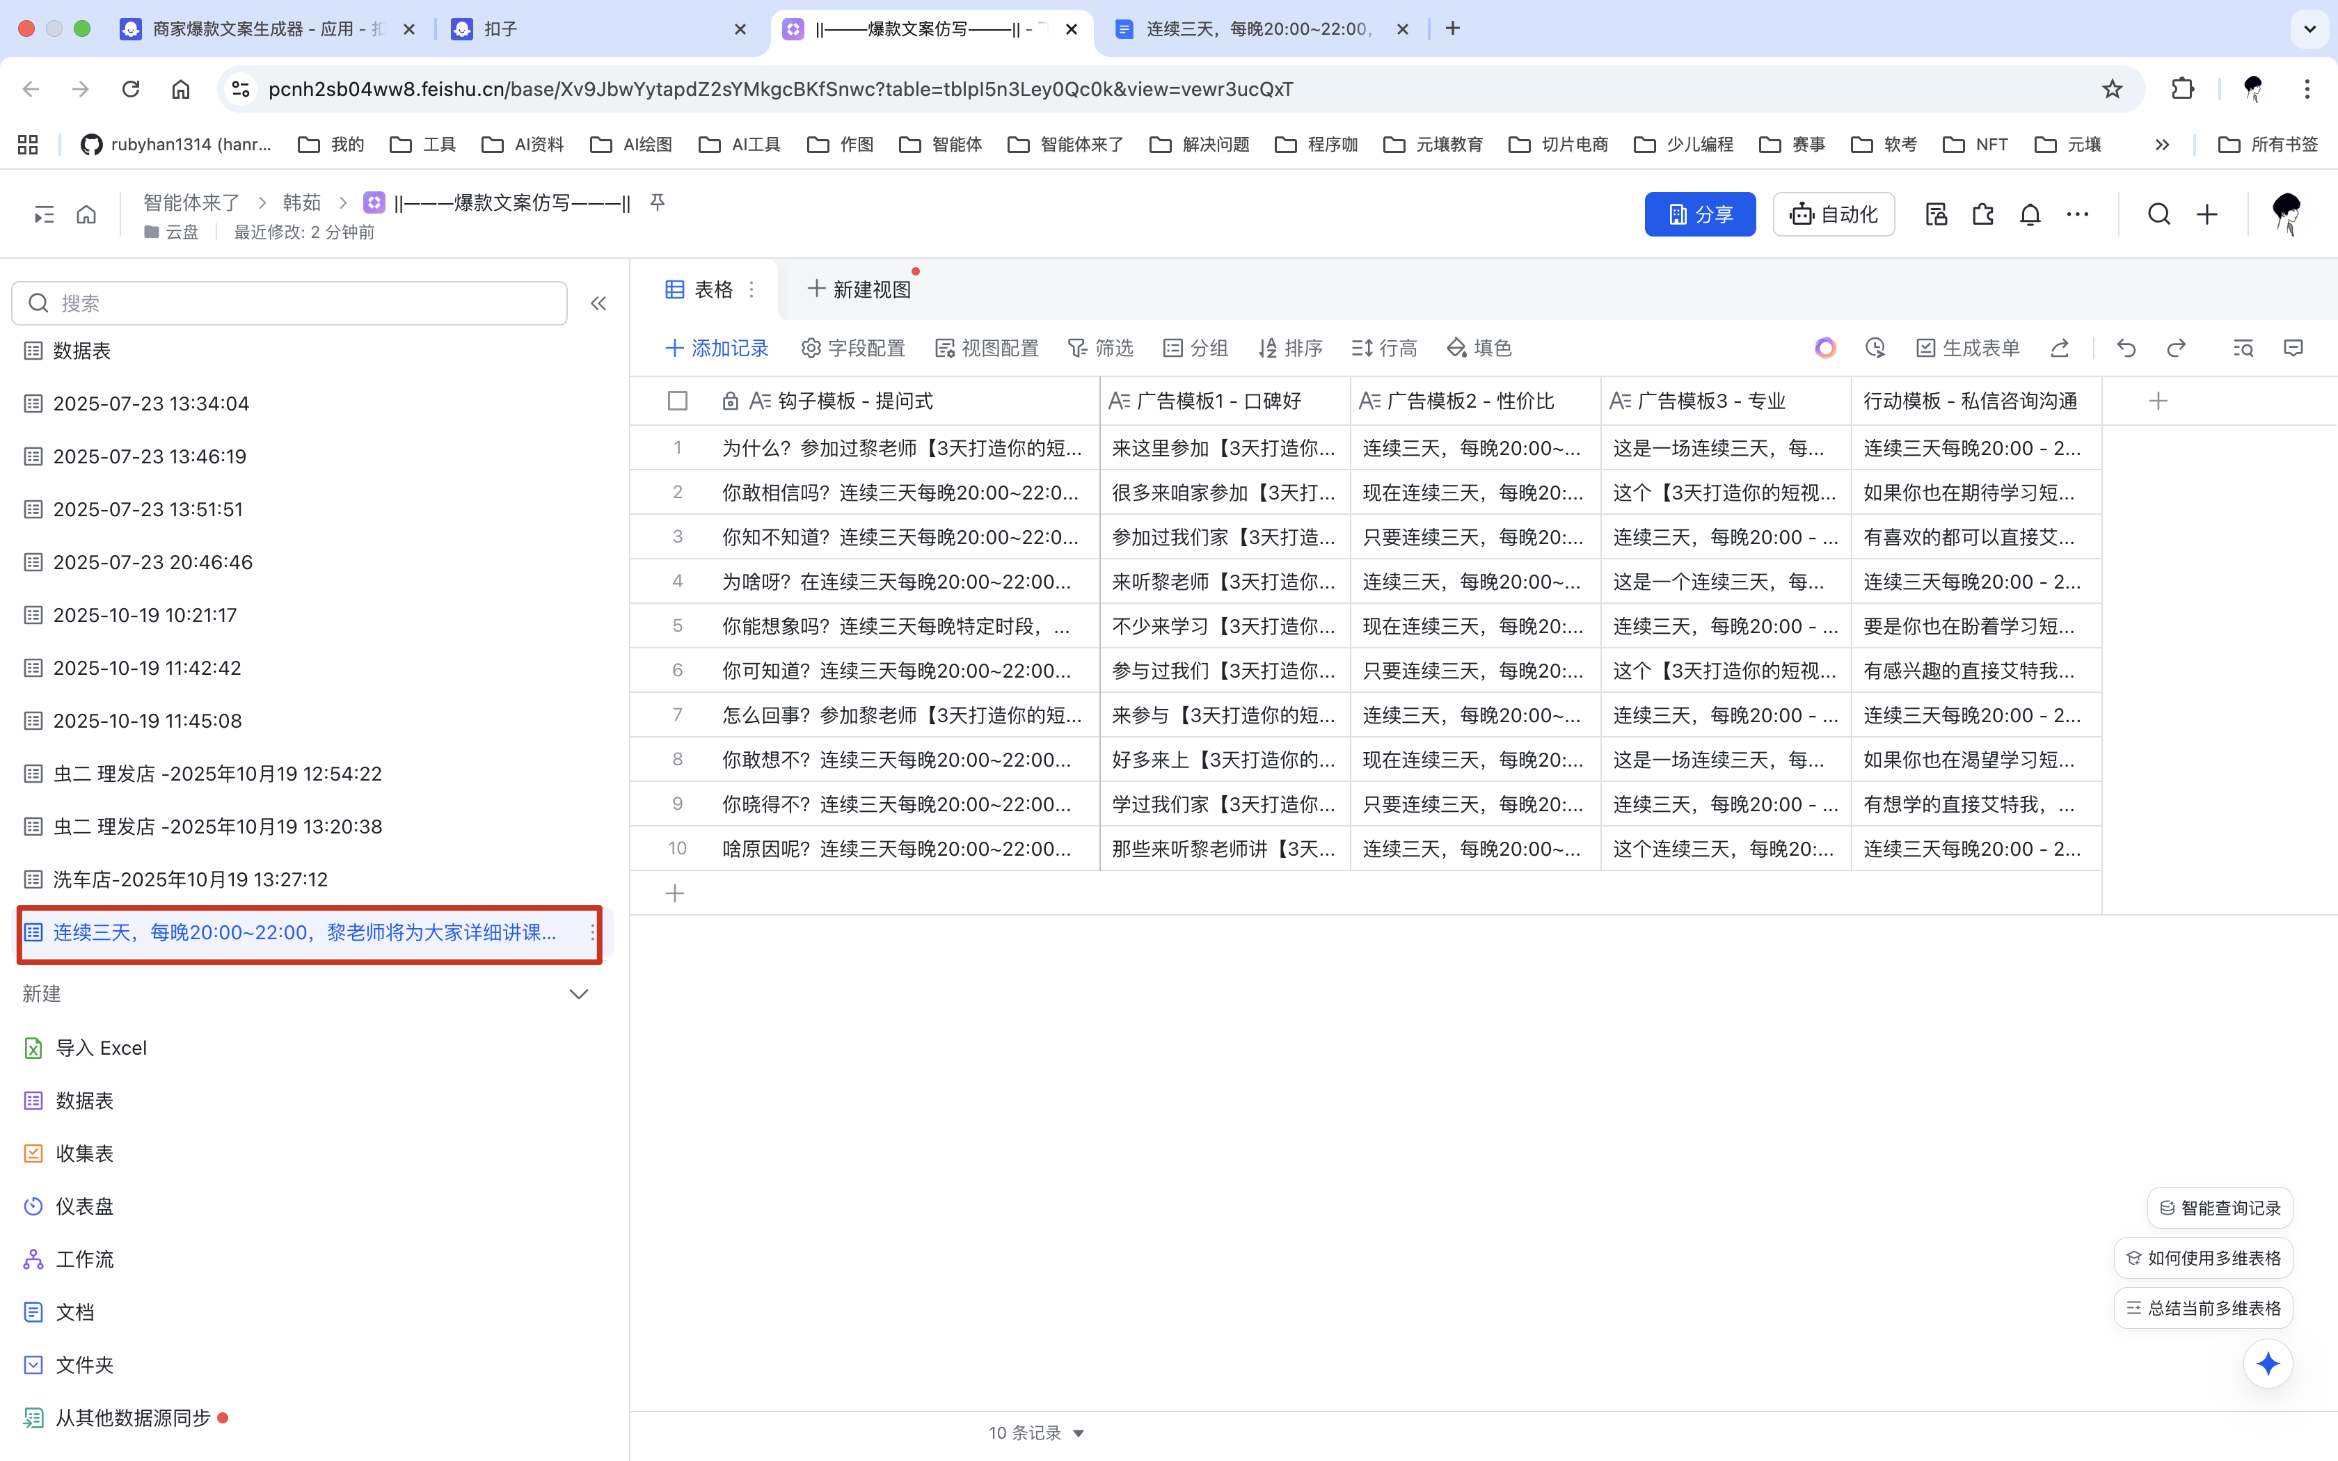Viewport: 2338px width, 1461px height.
Task: Click the pin icon beside document title
Action: [x=657, y=202]
